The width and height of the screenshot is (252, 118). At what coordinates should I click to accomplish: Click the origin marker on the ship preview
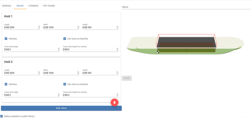tap(158, 52)
